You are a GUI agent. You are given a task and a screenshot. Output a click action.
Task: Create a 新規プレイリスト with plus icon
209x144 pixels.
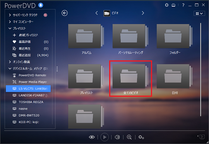pos(14,35)
